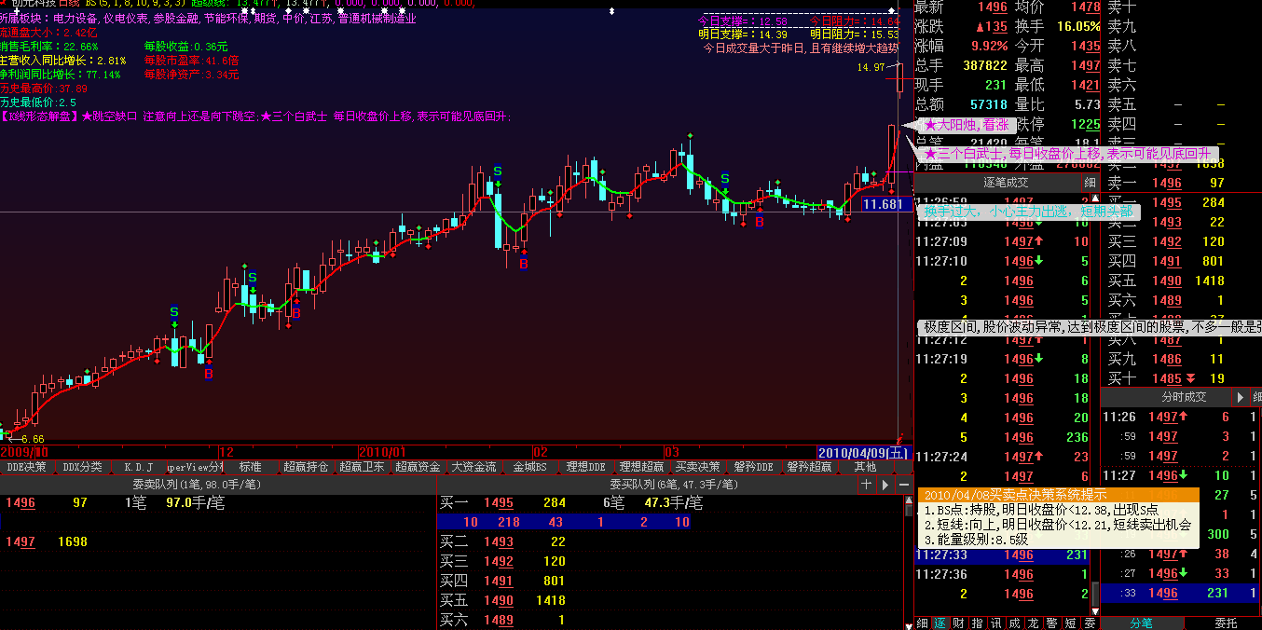Click the arrow button next to 分时成交

1241,397
